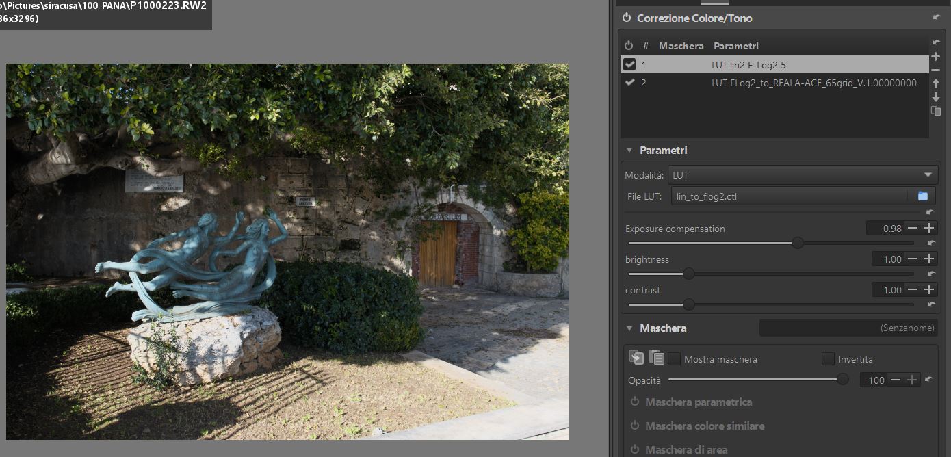Click the contrast value field
The height and width of the screenshot is (457, 951).
point(889,290)
